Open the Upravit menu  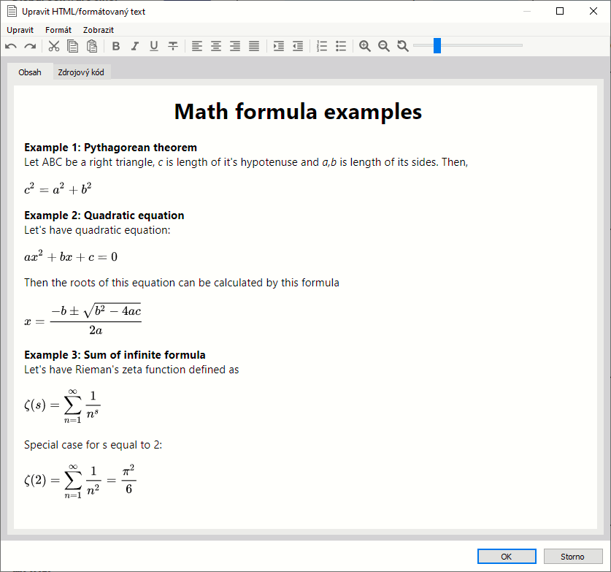[20, 30]
